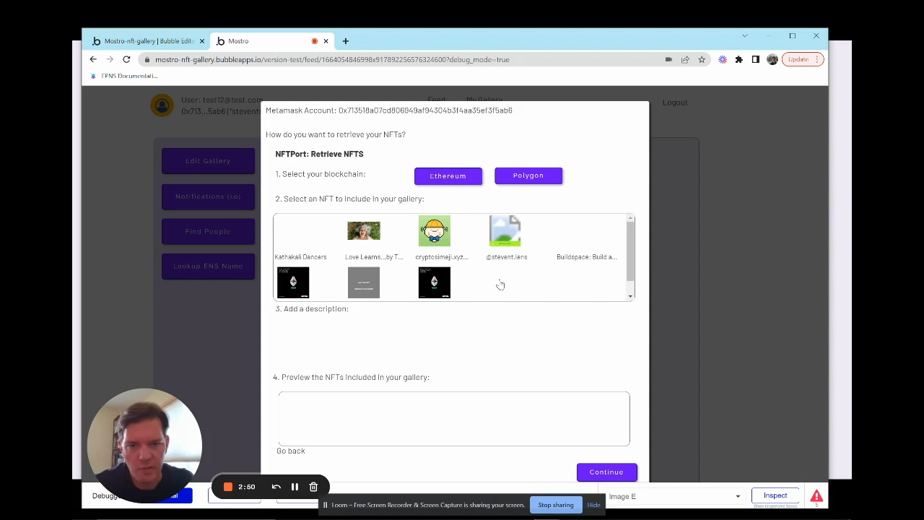Viewport: 924px width, 520px height.
Task: Select Buildspace: Build a... NFT label
Action: click(587, 257)
